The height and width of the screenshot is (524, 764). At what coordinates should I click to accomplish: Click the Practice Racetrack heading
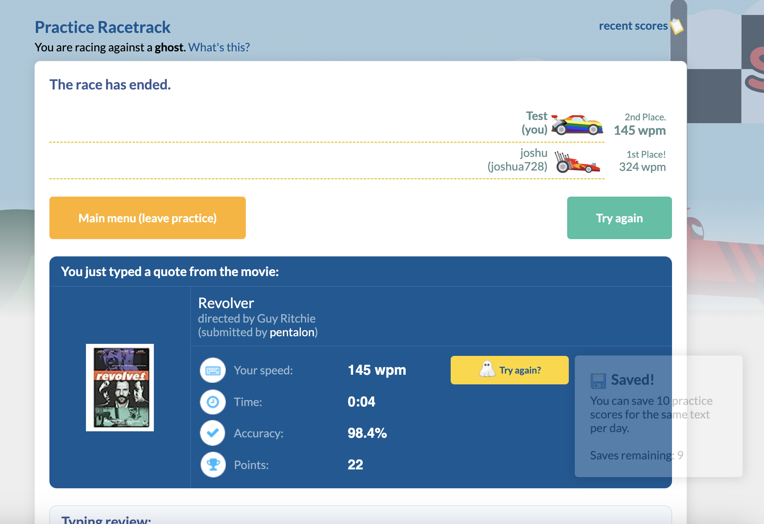(102, 27)
